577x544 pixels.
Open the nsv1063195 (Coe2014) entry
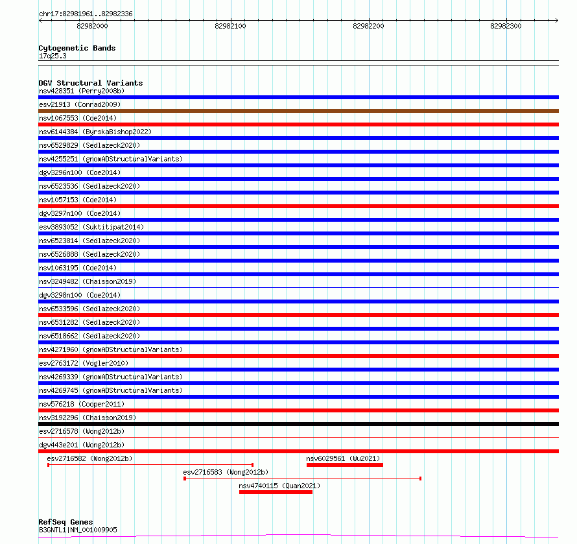tap(78, 268)
